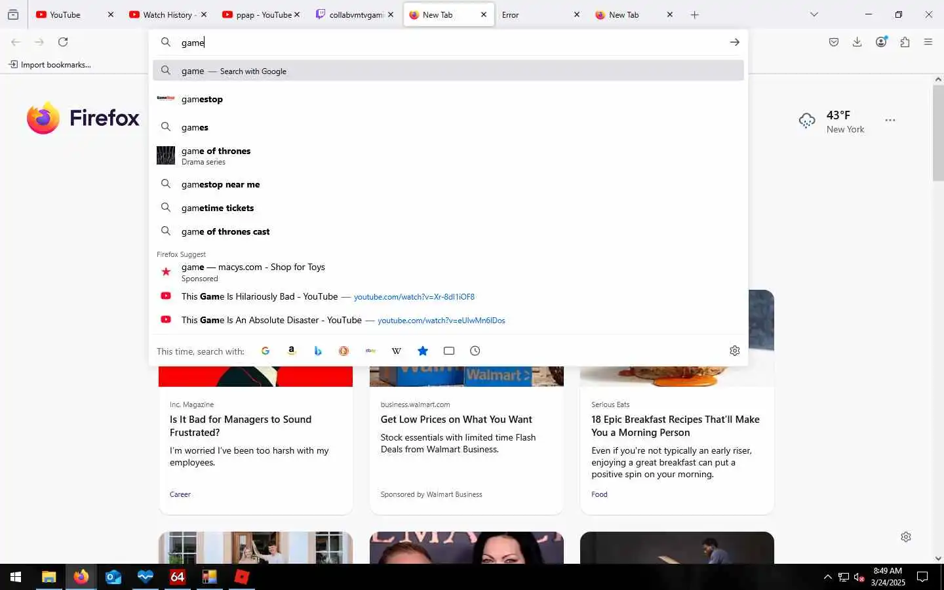Click Import bookmarks in bookmarks toolbar
The image size is (944, 590).
click(x=50, y=64)
